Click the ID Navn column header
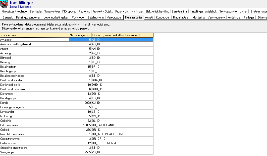 122,35
